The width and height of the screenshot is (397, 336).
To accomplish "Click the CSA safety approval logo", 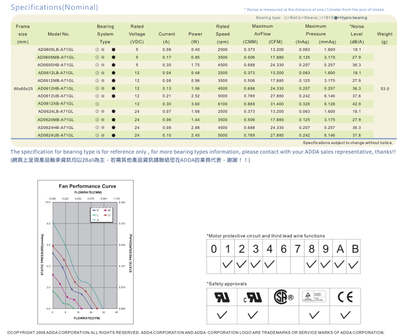I will click(x=283, y=297).
